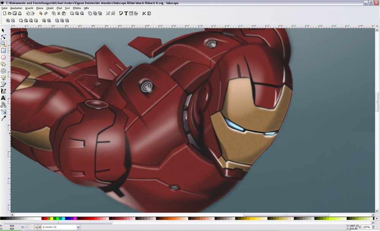Screen dimensions: 380x231
Task: Open the Bearbeiten menu
Action: tap(16, 8)
